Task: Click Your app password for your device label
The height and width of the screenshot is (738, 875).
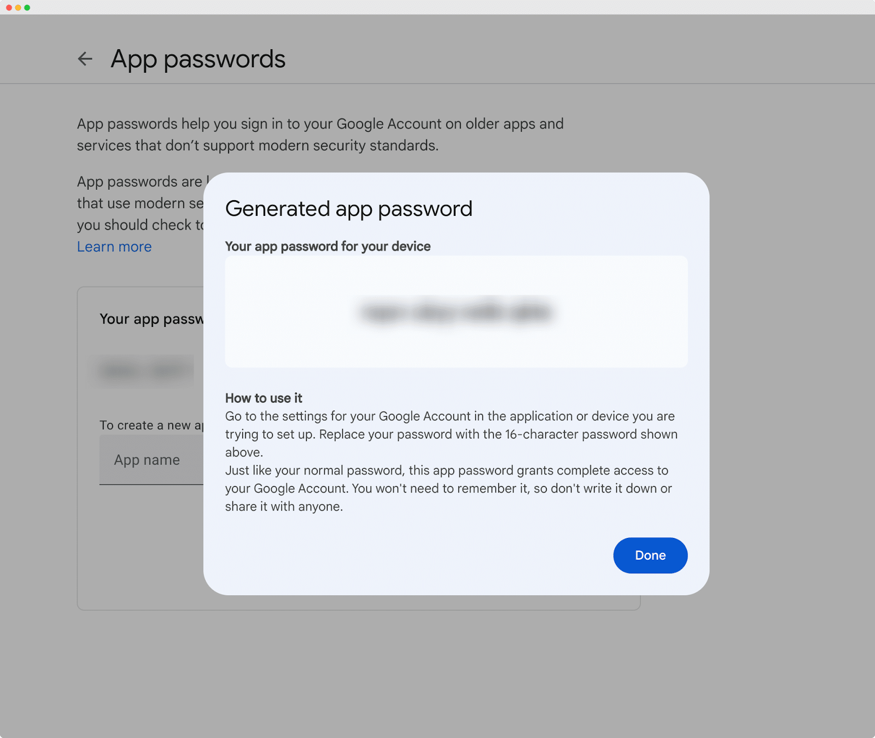Action: click(328, 246)
